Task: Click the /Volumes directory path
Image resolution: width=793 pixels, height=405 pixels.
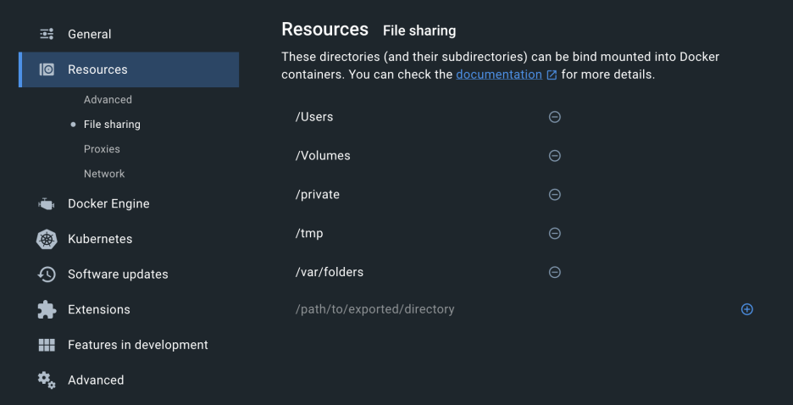Action: click(x=323, y=156)
